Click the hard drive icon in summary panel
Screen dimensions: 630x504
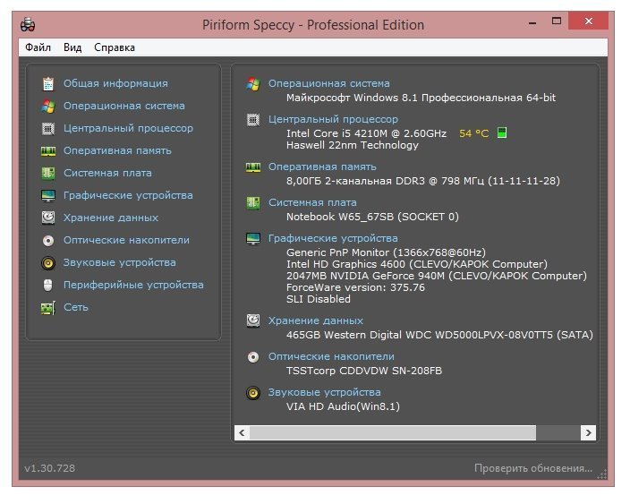pos(253,320)
